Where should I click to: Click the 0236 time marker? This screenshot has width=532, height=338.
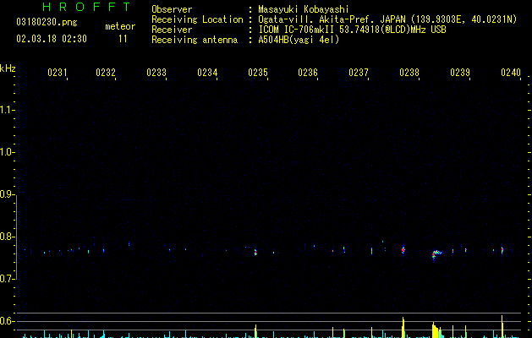(308, 73)
